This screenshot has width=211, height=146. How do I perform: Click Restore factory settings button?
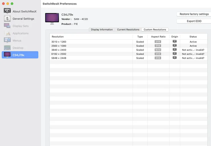click(x=194, y=14)
